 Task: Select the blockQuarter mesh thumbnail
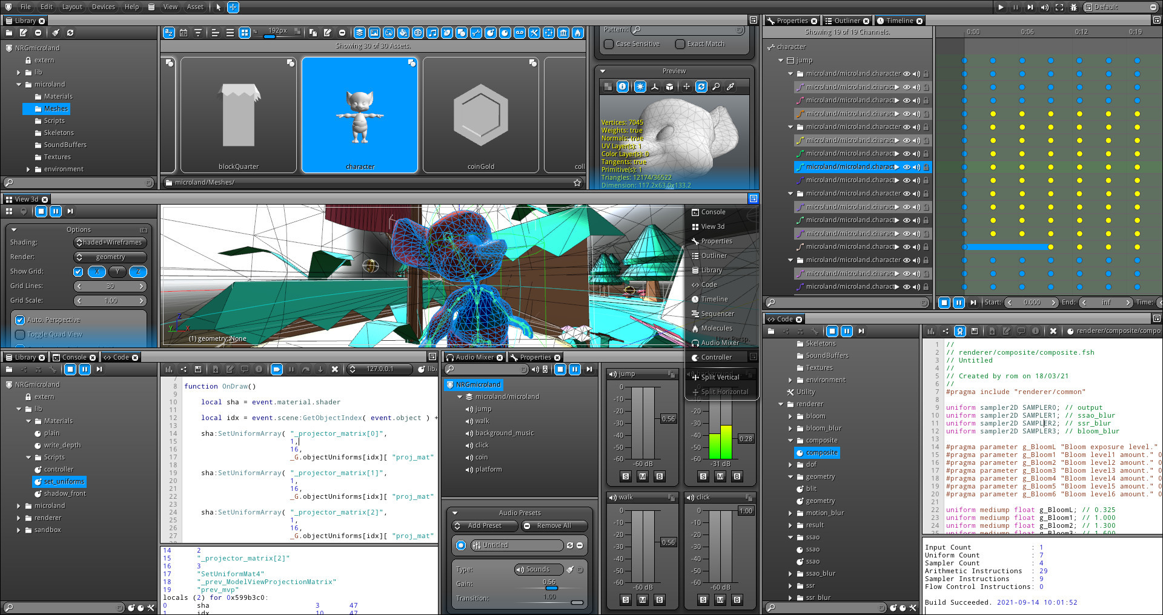[x=238, y=114]
